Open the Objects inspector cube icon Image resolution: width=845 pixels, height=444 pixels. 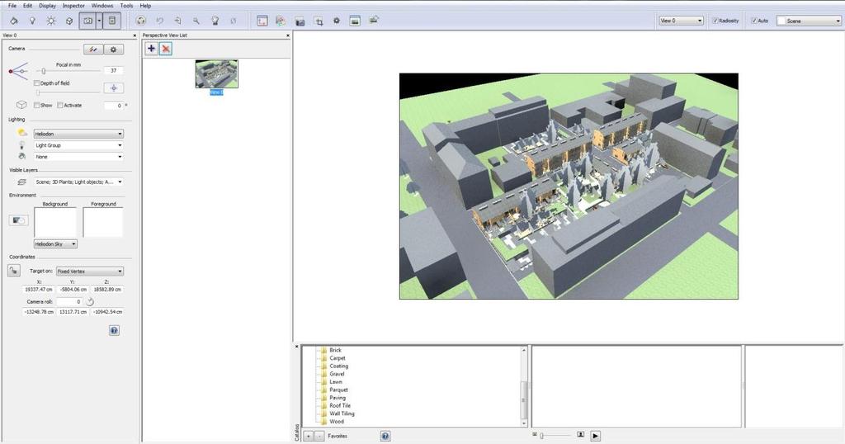(69, 21)
